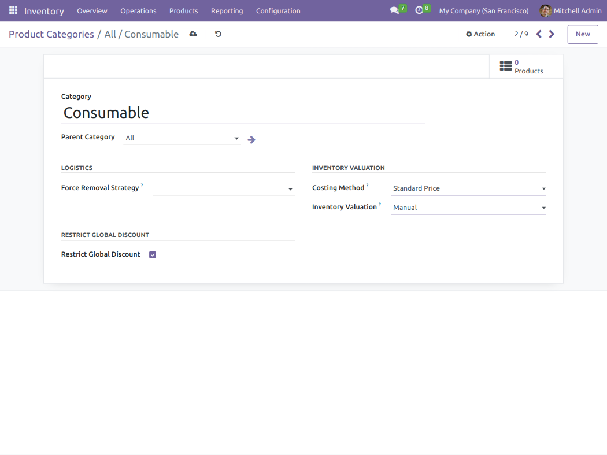Screen dimensions: 607x455
Task: Go to next record with right arrow
Action: point(552,34)
